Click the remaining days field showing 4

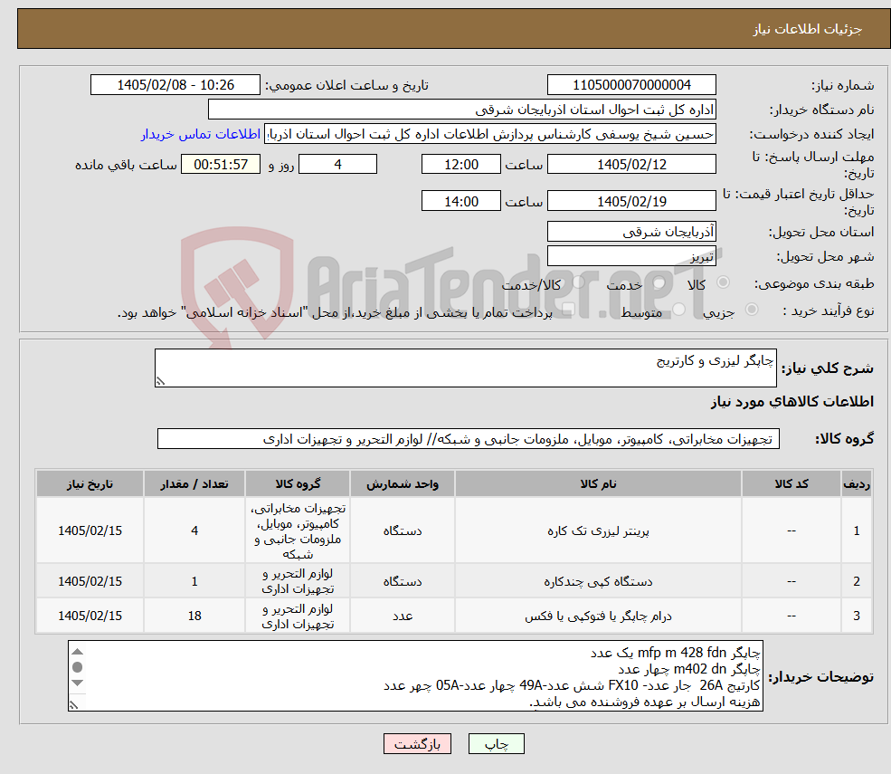click(x=337, y=165)
